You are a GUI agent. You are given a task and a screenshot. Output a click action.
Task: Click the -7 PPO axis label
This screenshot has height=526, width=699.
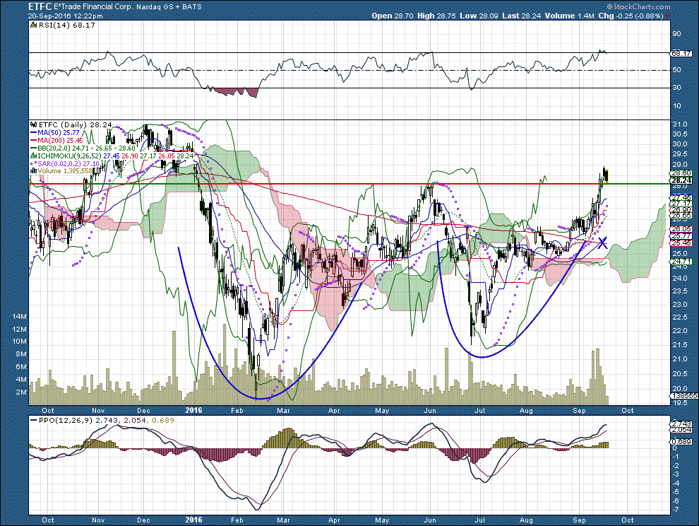676,509
